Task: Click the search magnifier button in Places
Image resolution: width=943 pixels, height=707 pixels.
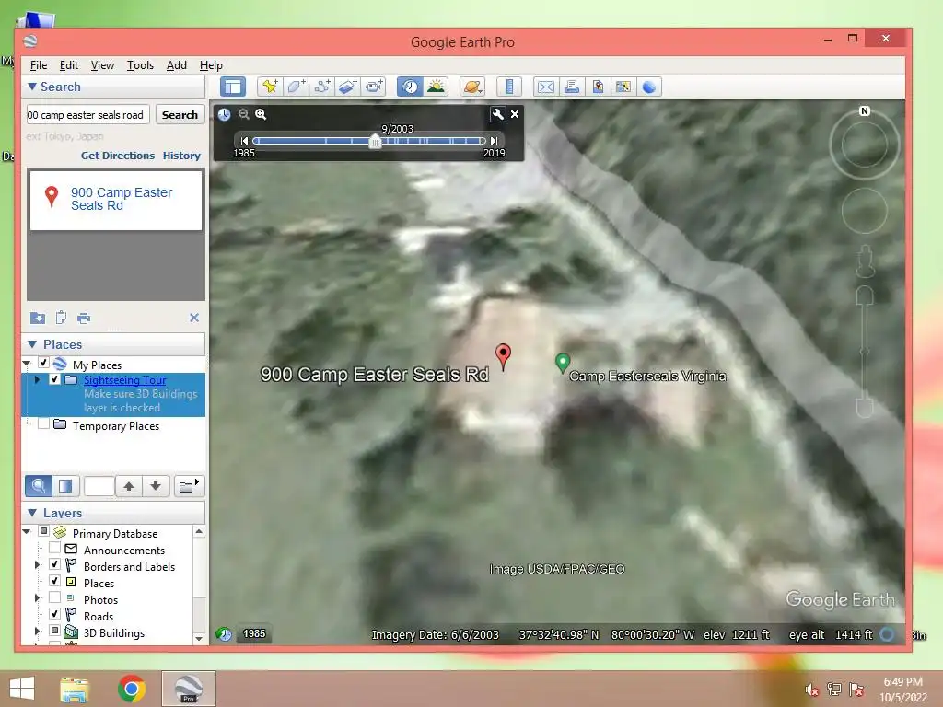Action: point(38,486)
